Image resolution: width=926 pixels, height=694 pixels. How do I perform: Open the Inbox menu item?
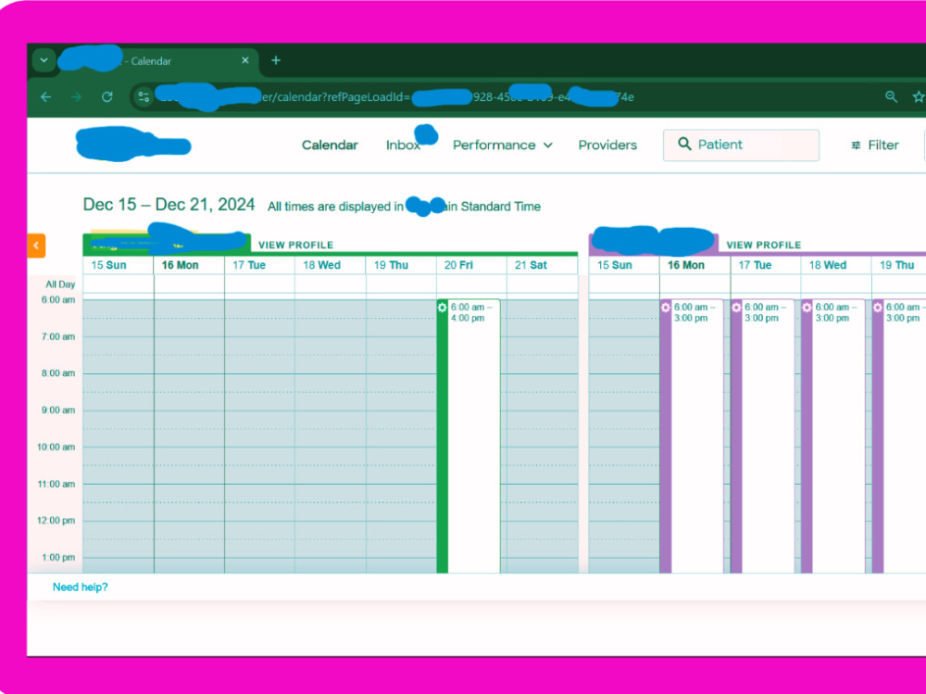coord(403,145)
